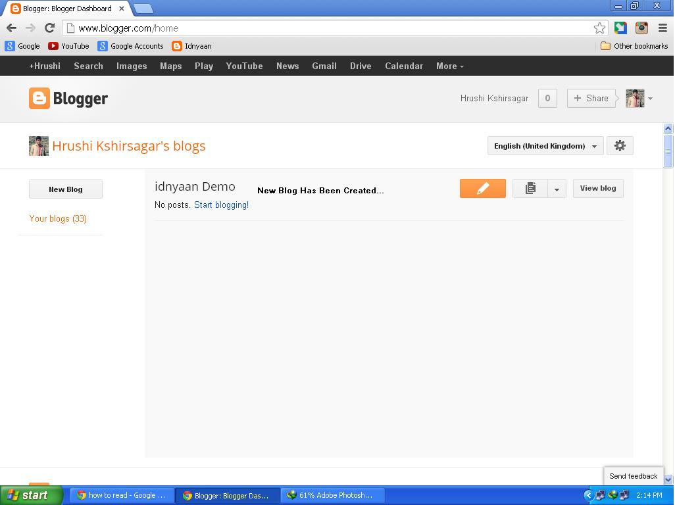This screenshot has width=675, height=505.
Task: Open YouTube in the Google bar
Action: tap(244, 66)
